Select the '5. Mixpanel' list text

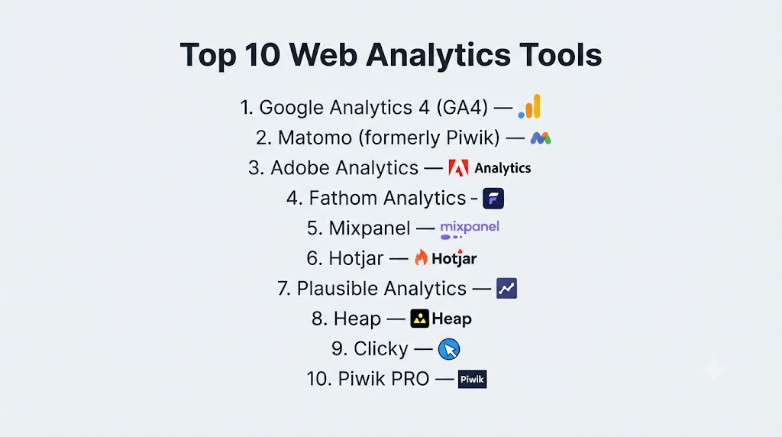point(359,228)
